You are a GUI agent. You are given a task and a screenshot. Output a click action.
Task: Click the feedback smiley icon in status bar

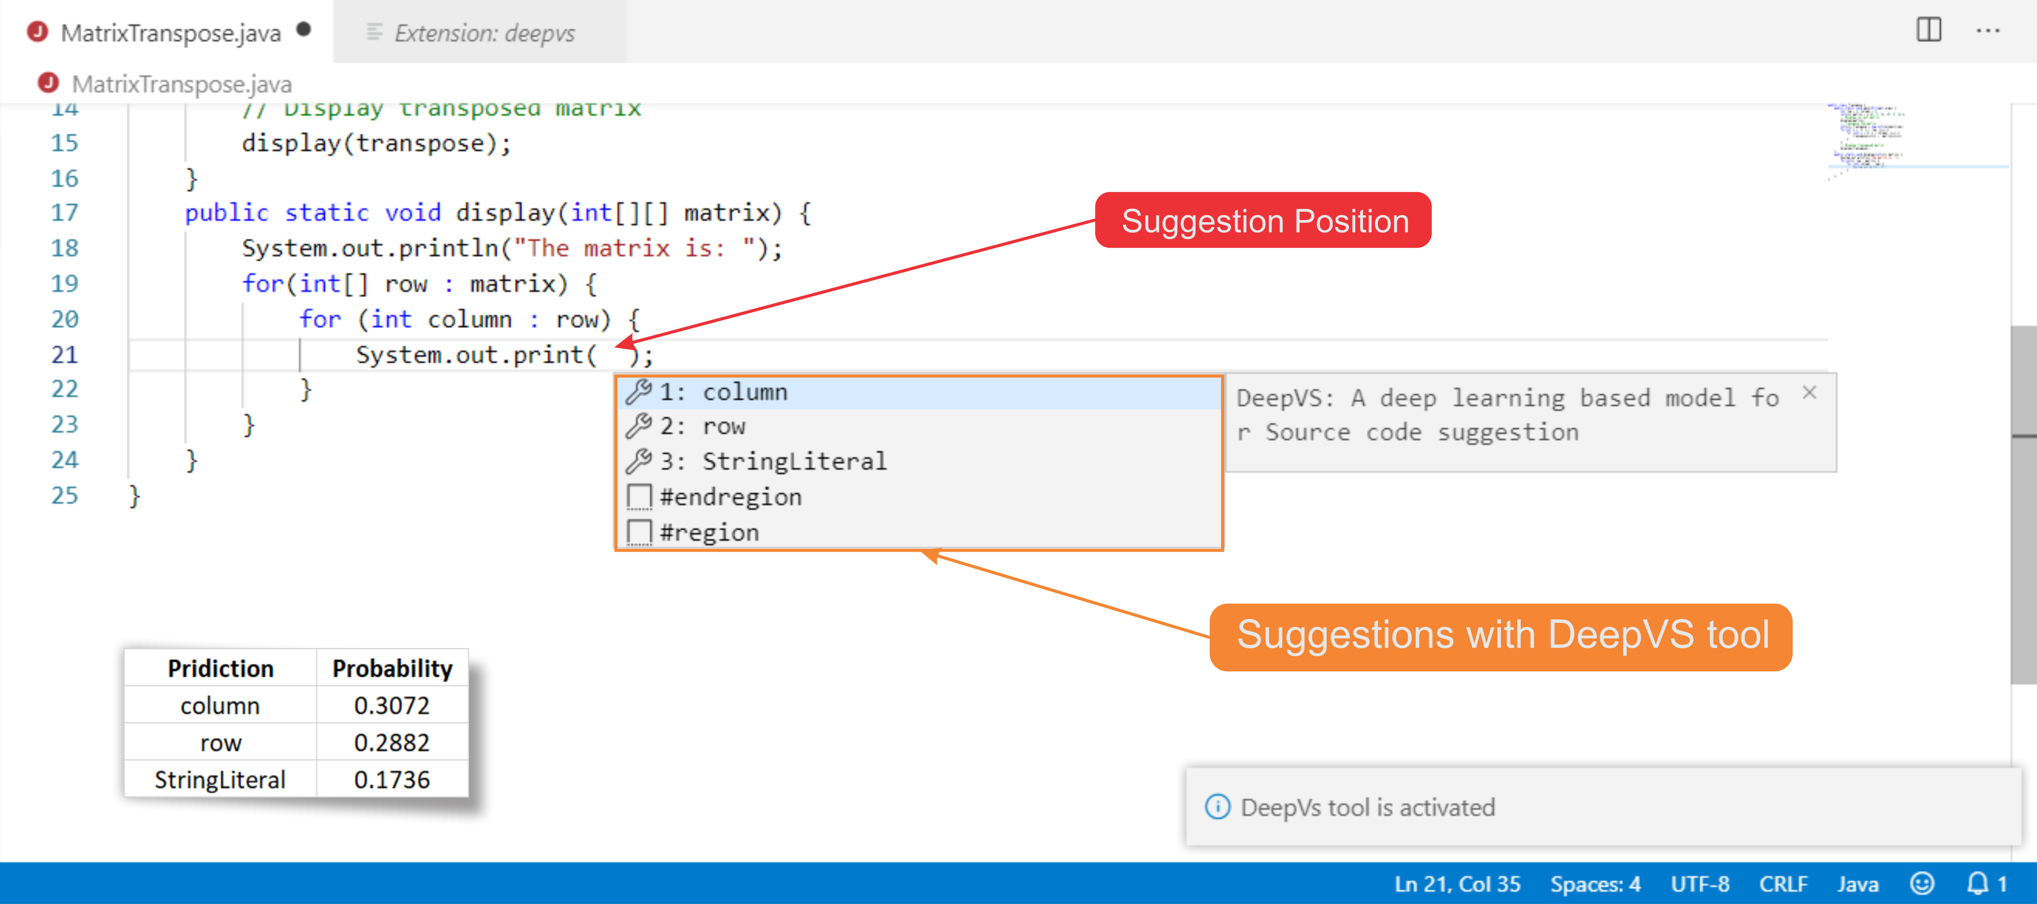tap(1922, 884)
